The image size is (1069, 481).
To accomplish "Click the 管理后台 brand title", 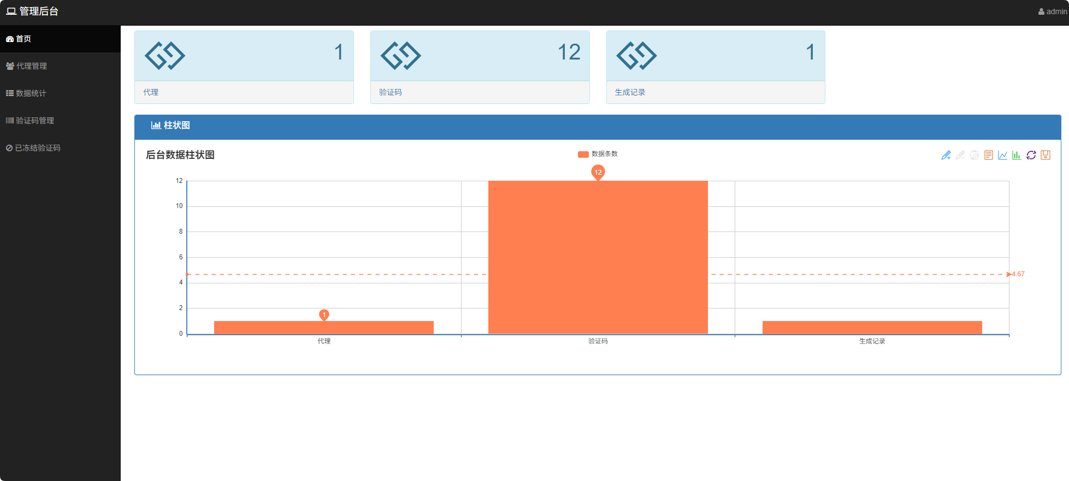I will click(32, 11).
